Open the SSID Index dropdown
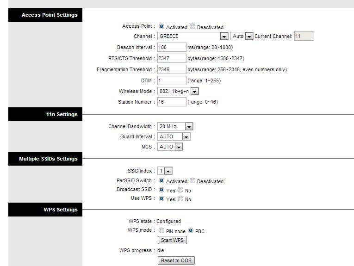354x266 pixels. [165, 171]
